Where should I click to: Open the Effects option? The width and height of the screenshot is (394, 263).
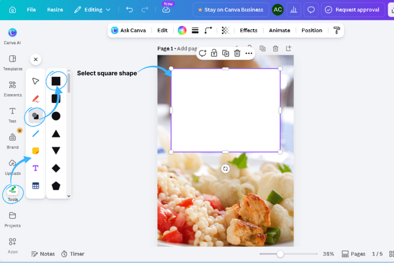pyautogui.click(x=249, y=30)
